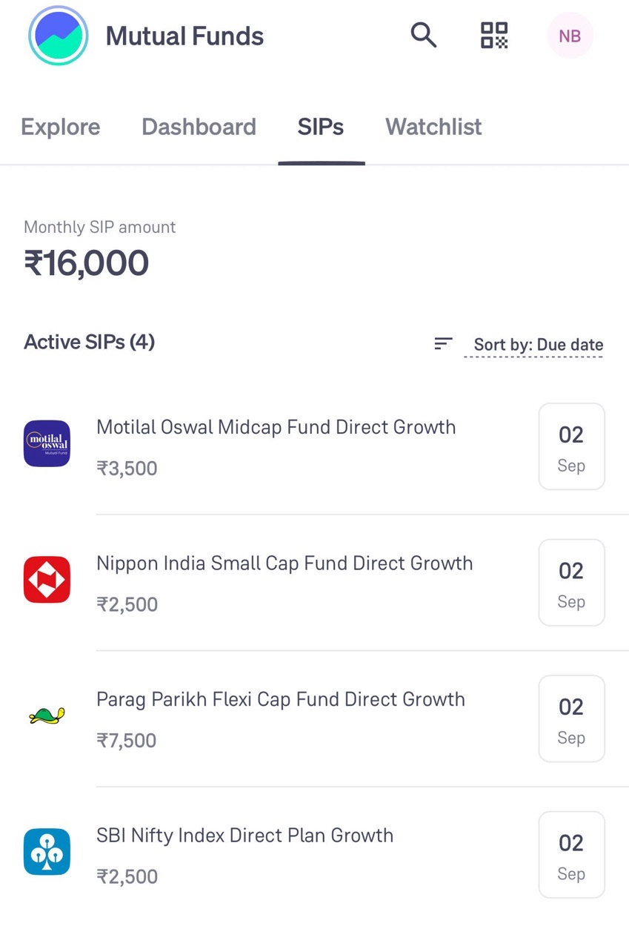
Task: Tap the Groww app logo
Action: [58, 36]
